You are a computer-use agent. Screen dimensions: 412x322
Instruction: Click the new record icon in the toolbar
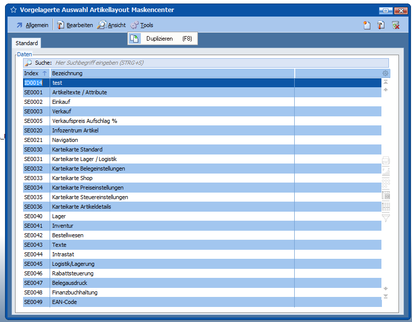pos(367,26)
